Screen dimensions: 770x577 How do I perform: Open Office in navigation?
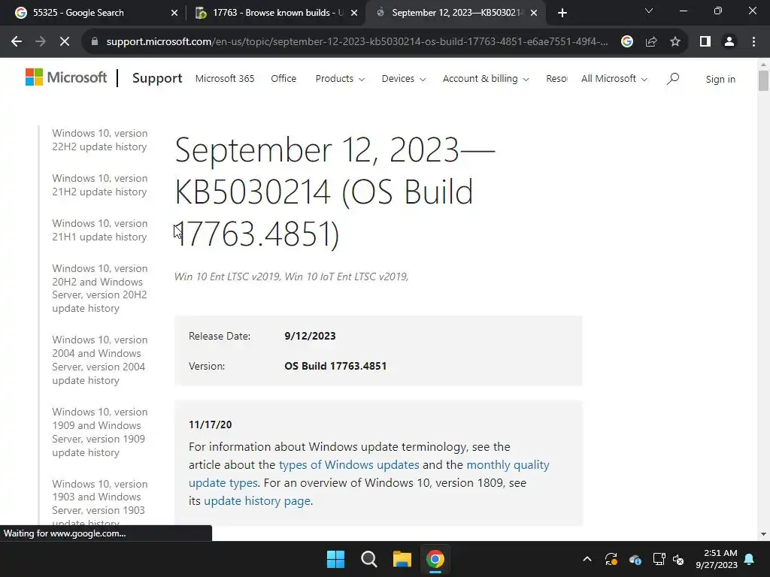point(283,78)
